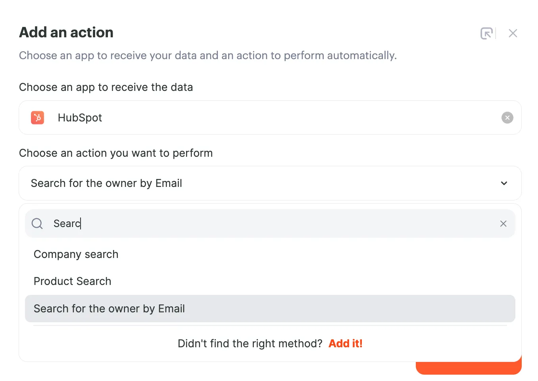Screen dimensions: 538x381
Task: Click the magnifier icon in the search box
Action: pyautogui.click(x=37, y=223)
